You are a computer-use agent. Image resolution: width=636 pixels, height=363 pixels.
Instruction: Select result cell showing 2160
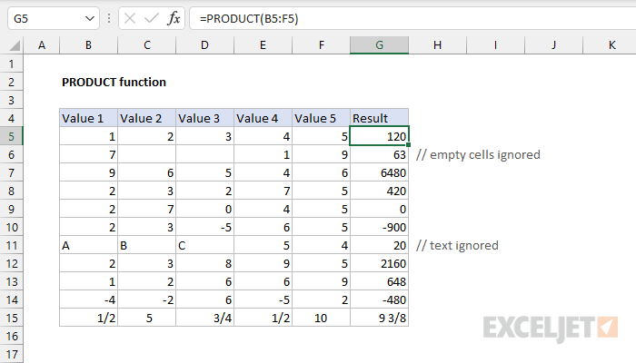(x=379, y=264)
